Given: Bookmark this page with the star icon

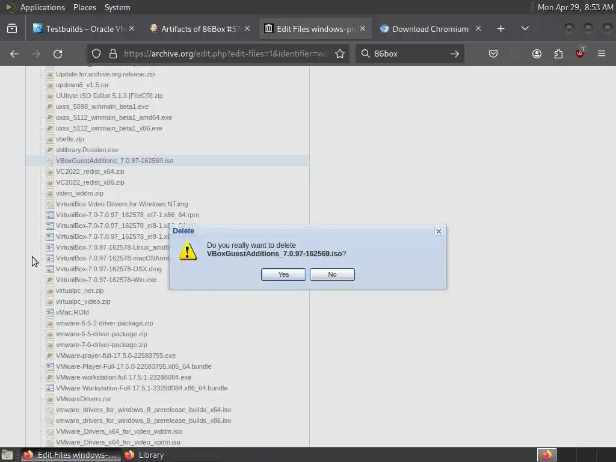Looking at the screenshot, I should tap(340, 54).
